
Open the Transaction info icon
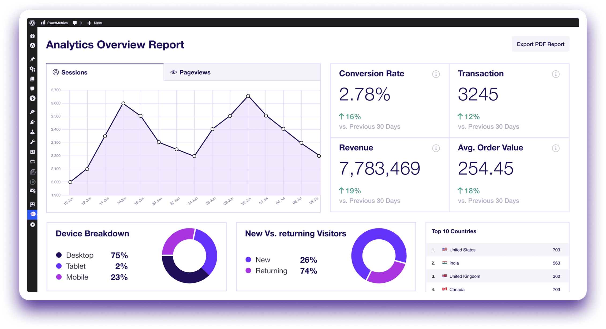pyautogui.click(x=556, y=74)
